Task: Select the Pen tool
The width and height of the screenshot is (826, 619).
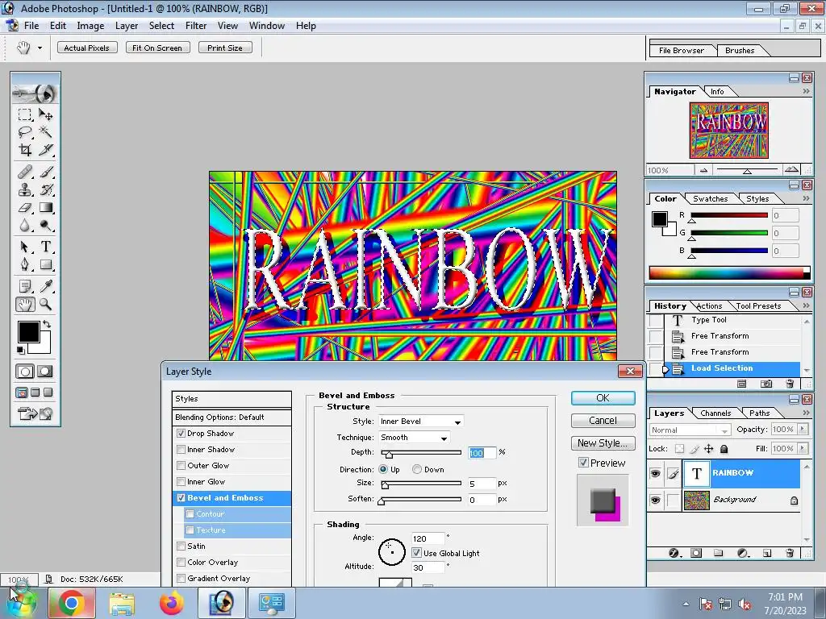Action: (24, 264)
